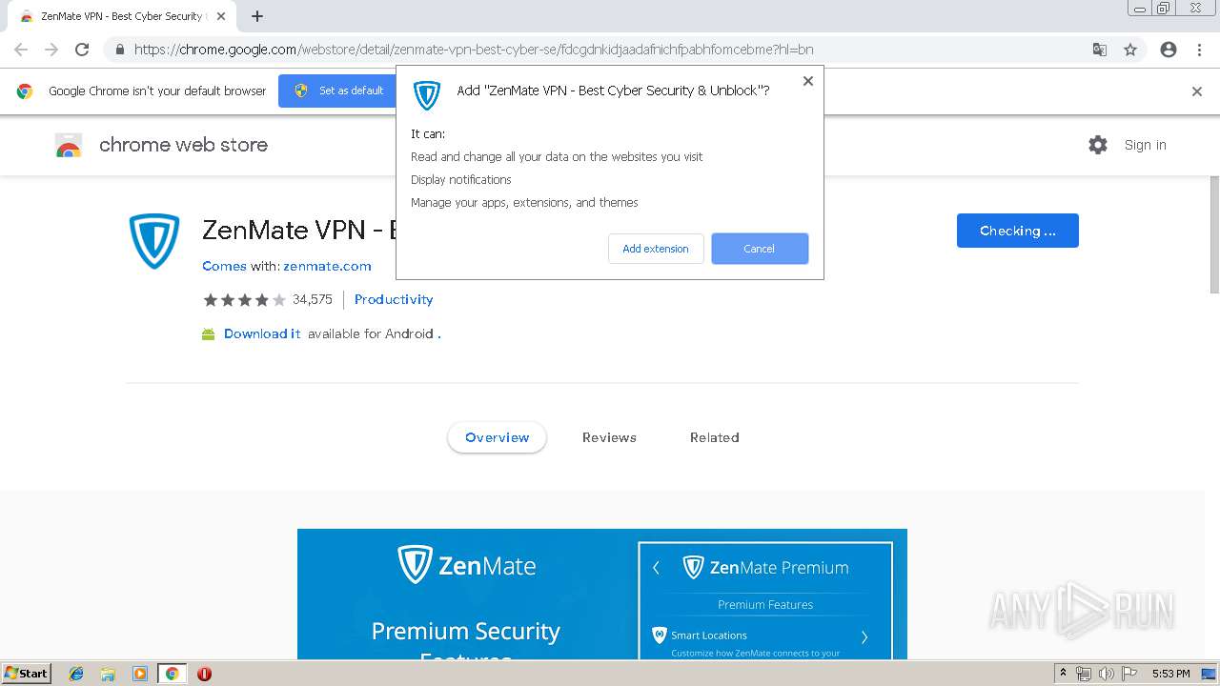
Task: Dismiss the default browser notification bar
Action: [x=1197, y=91]
